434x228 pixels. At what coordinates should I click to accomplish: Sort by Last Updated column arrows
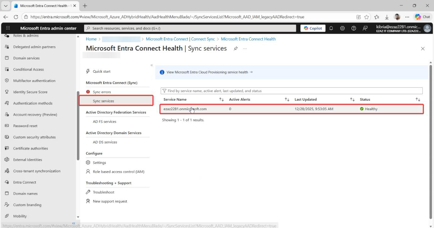[352, 99]
